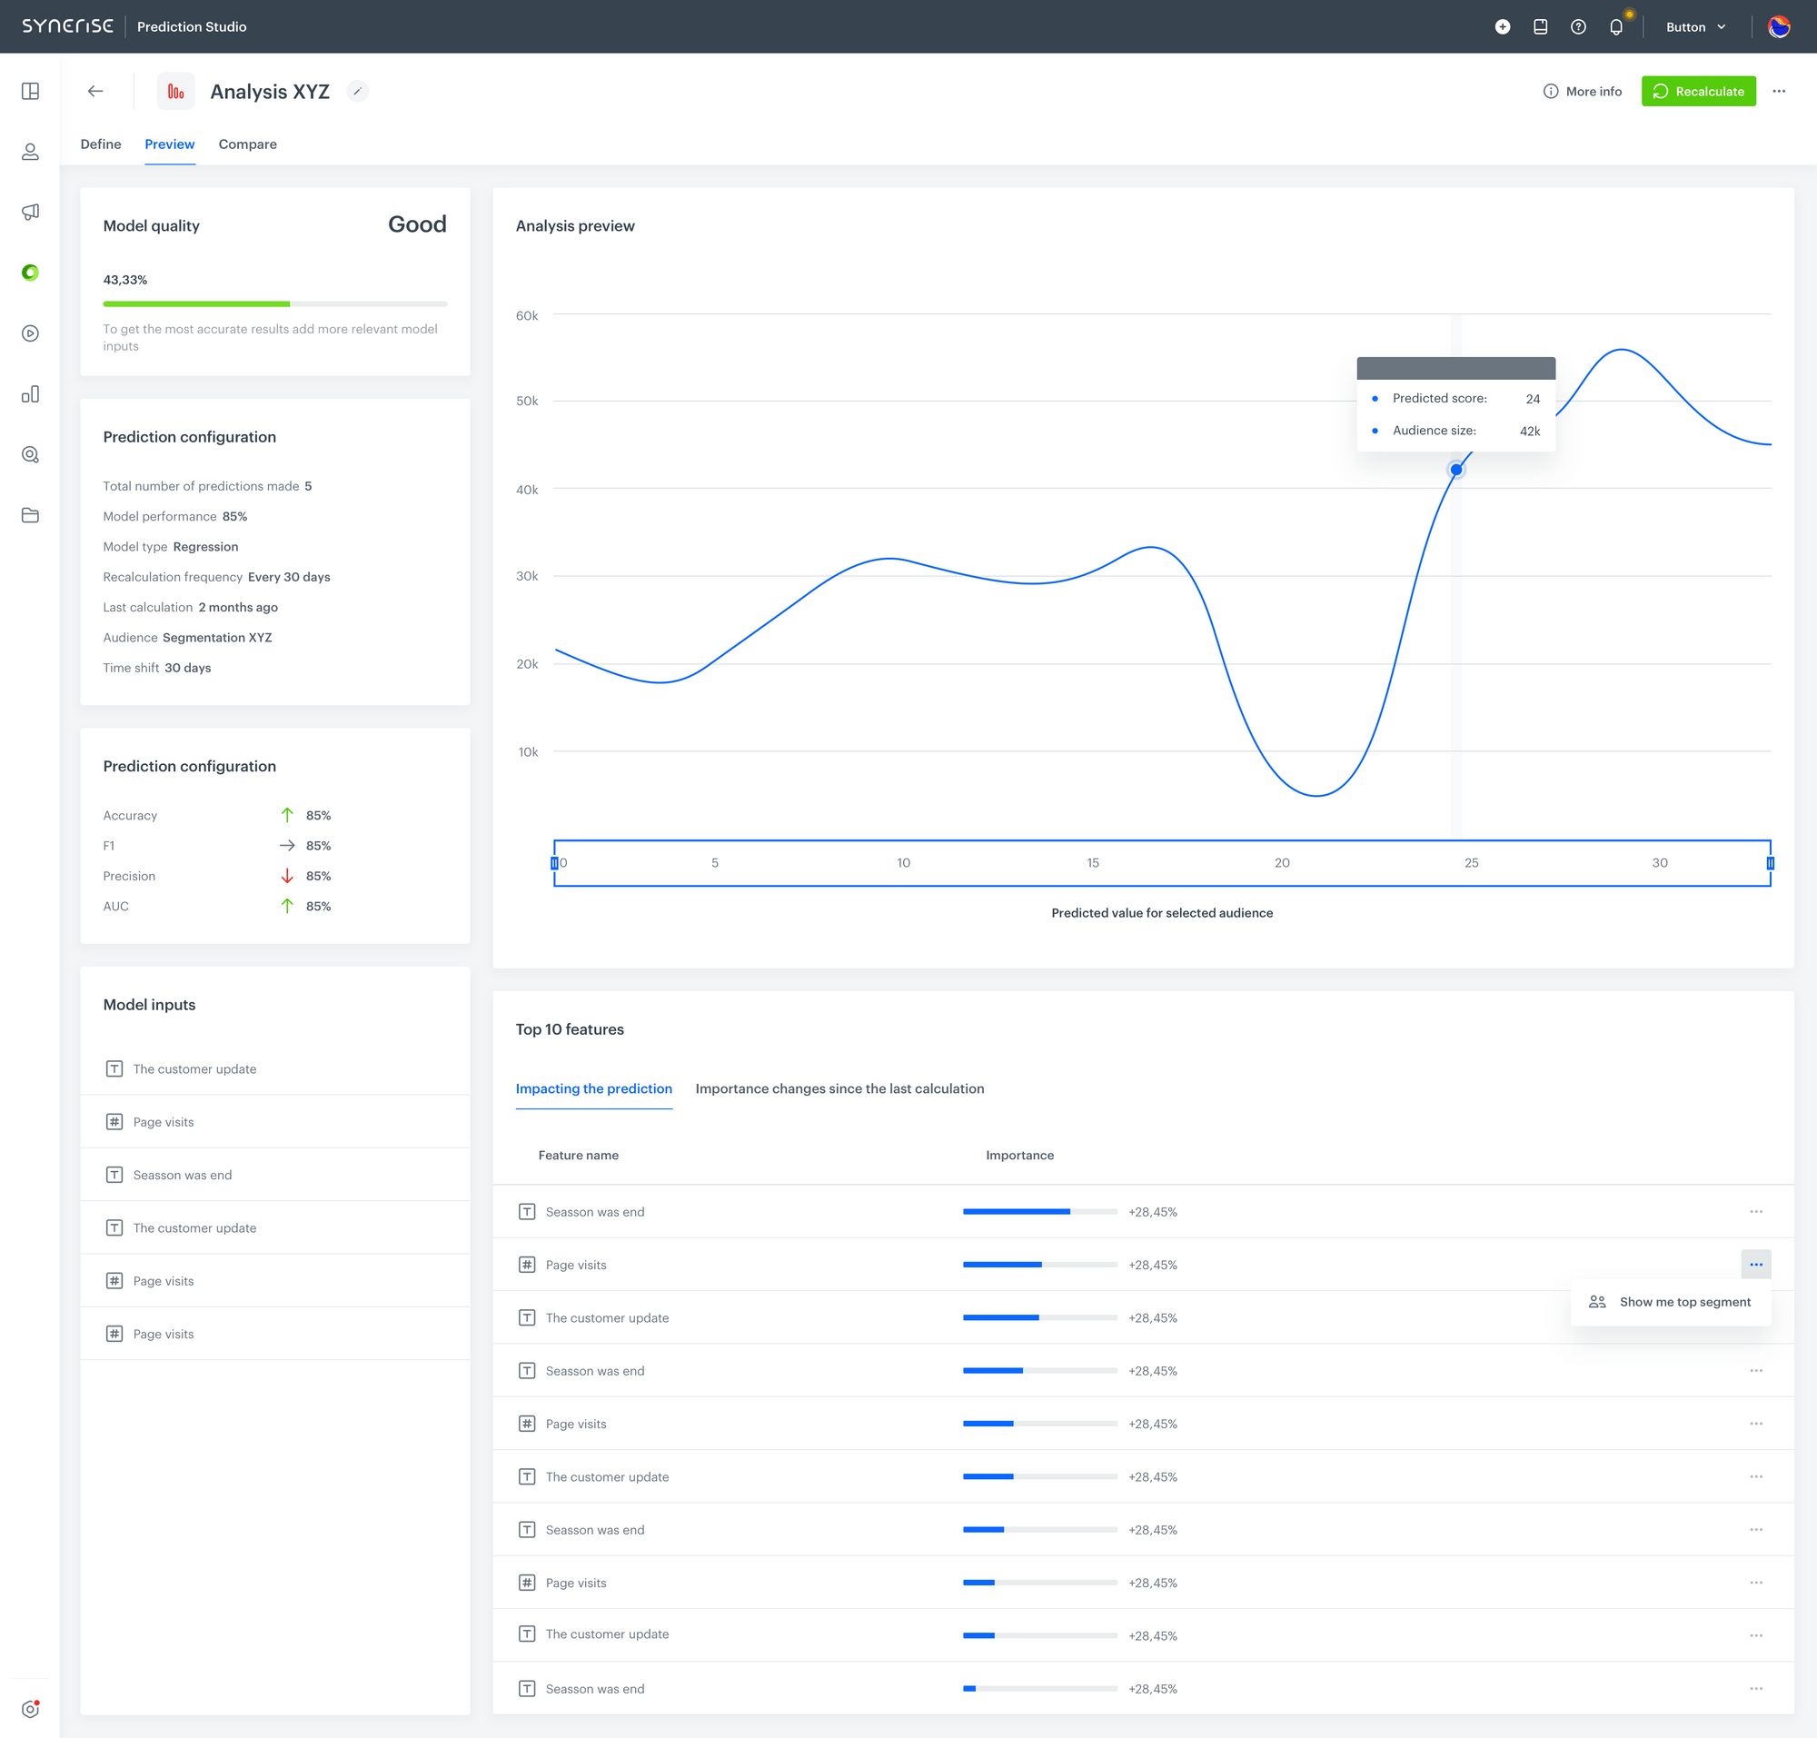This screenshot has height=1738, width=1817.
Task: Select the megaphone campaigns icon in sidebar
Action: tap(31, 211)
